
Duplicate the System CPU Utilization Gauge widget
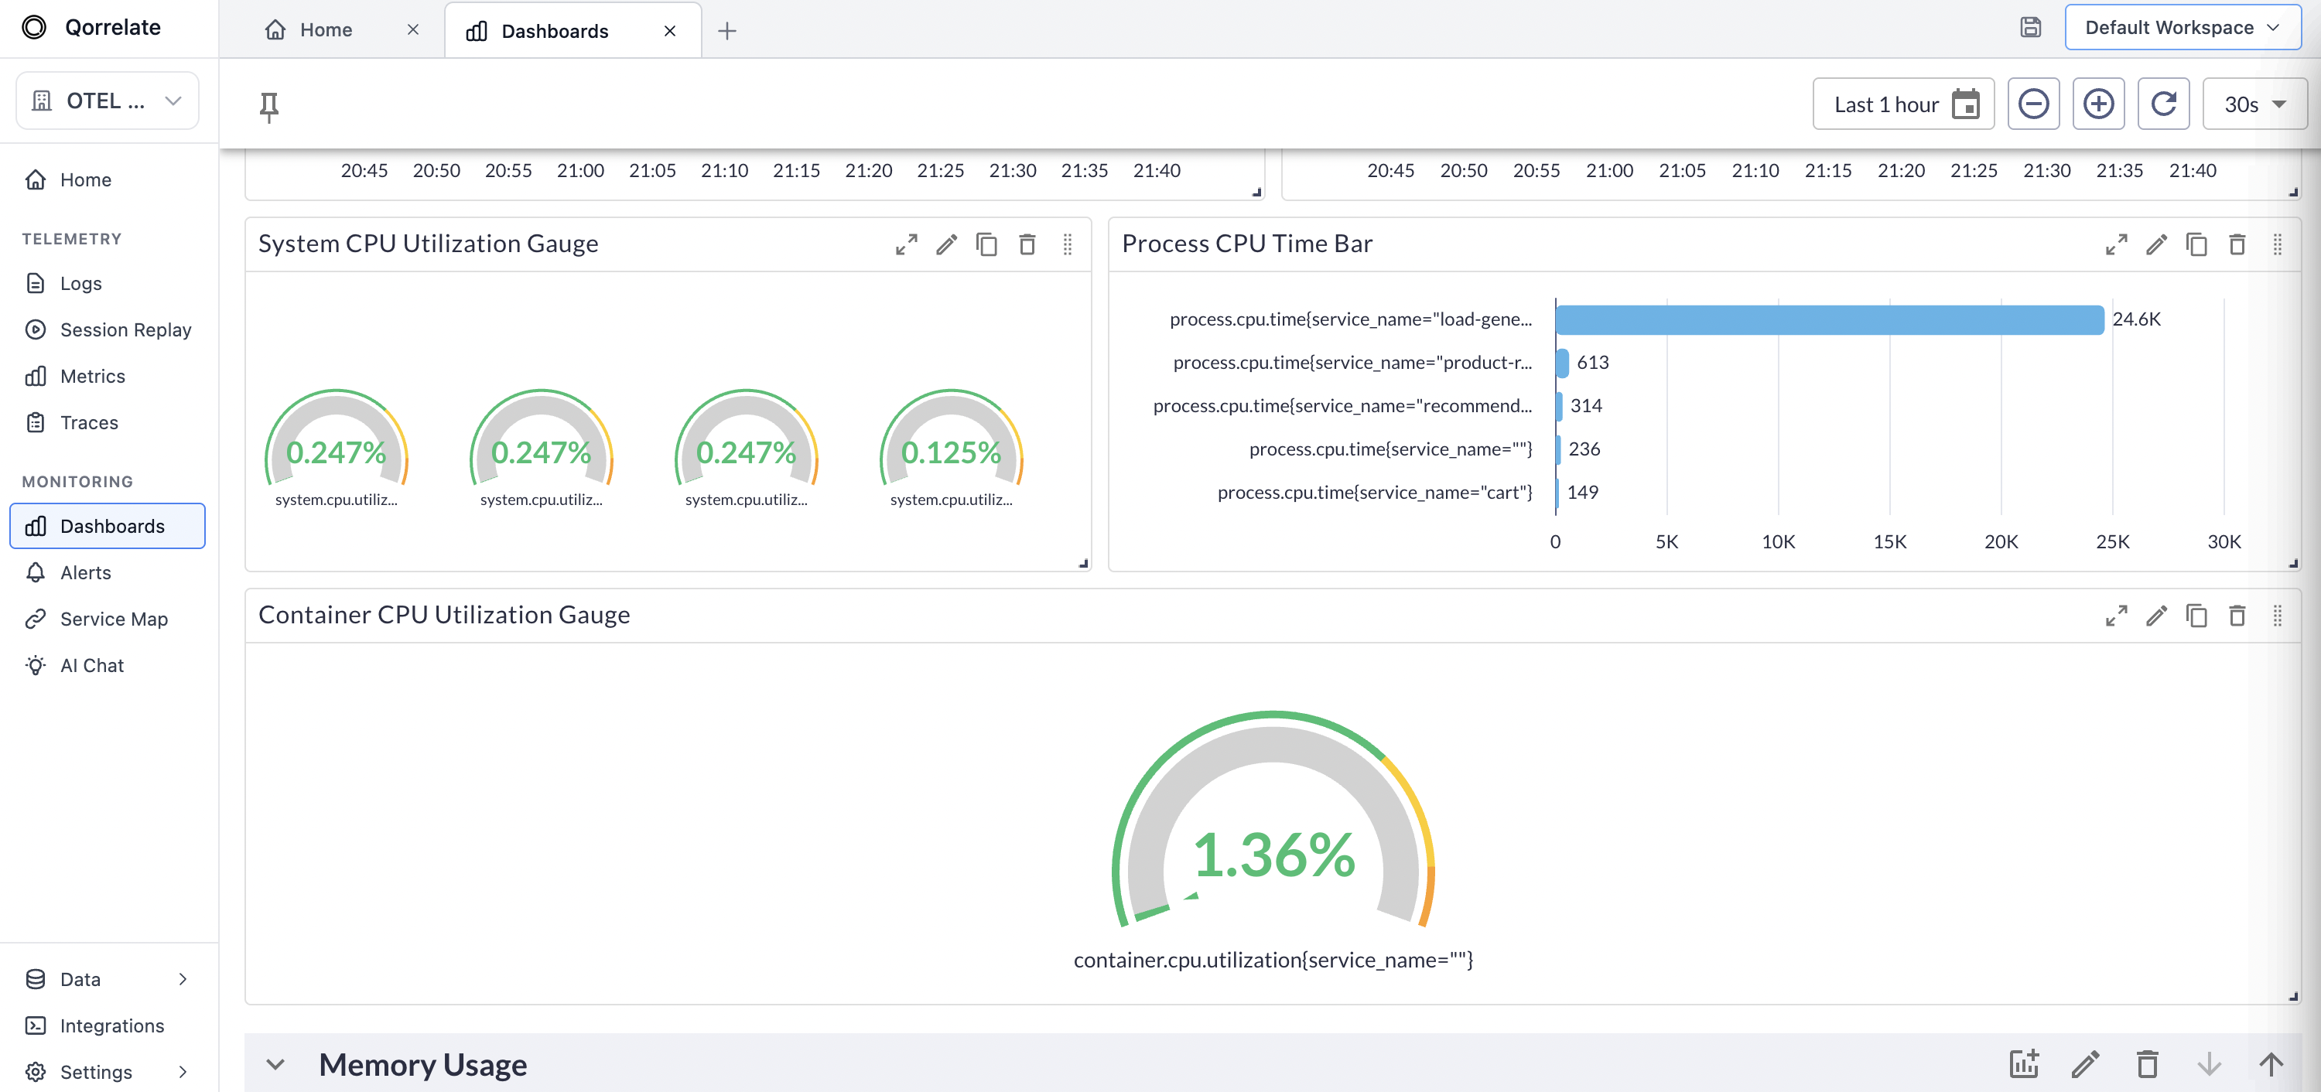pyautogui.click(x=986, y=244)
